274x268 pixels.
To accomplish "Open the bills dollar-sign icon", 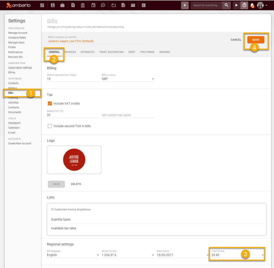I will coord(73,5).
